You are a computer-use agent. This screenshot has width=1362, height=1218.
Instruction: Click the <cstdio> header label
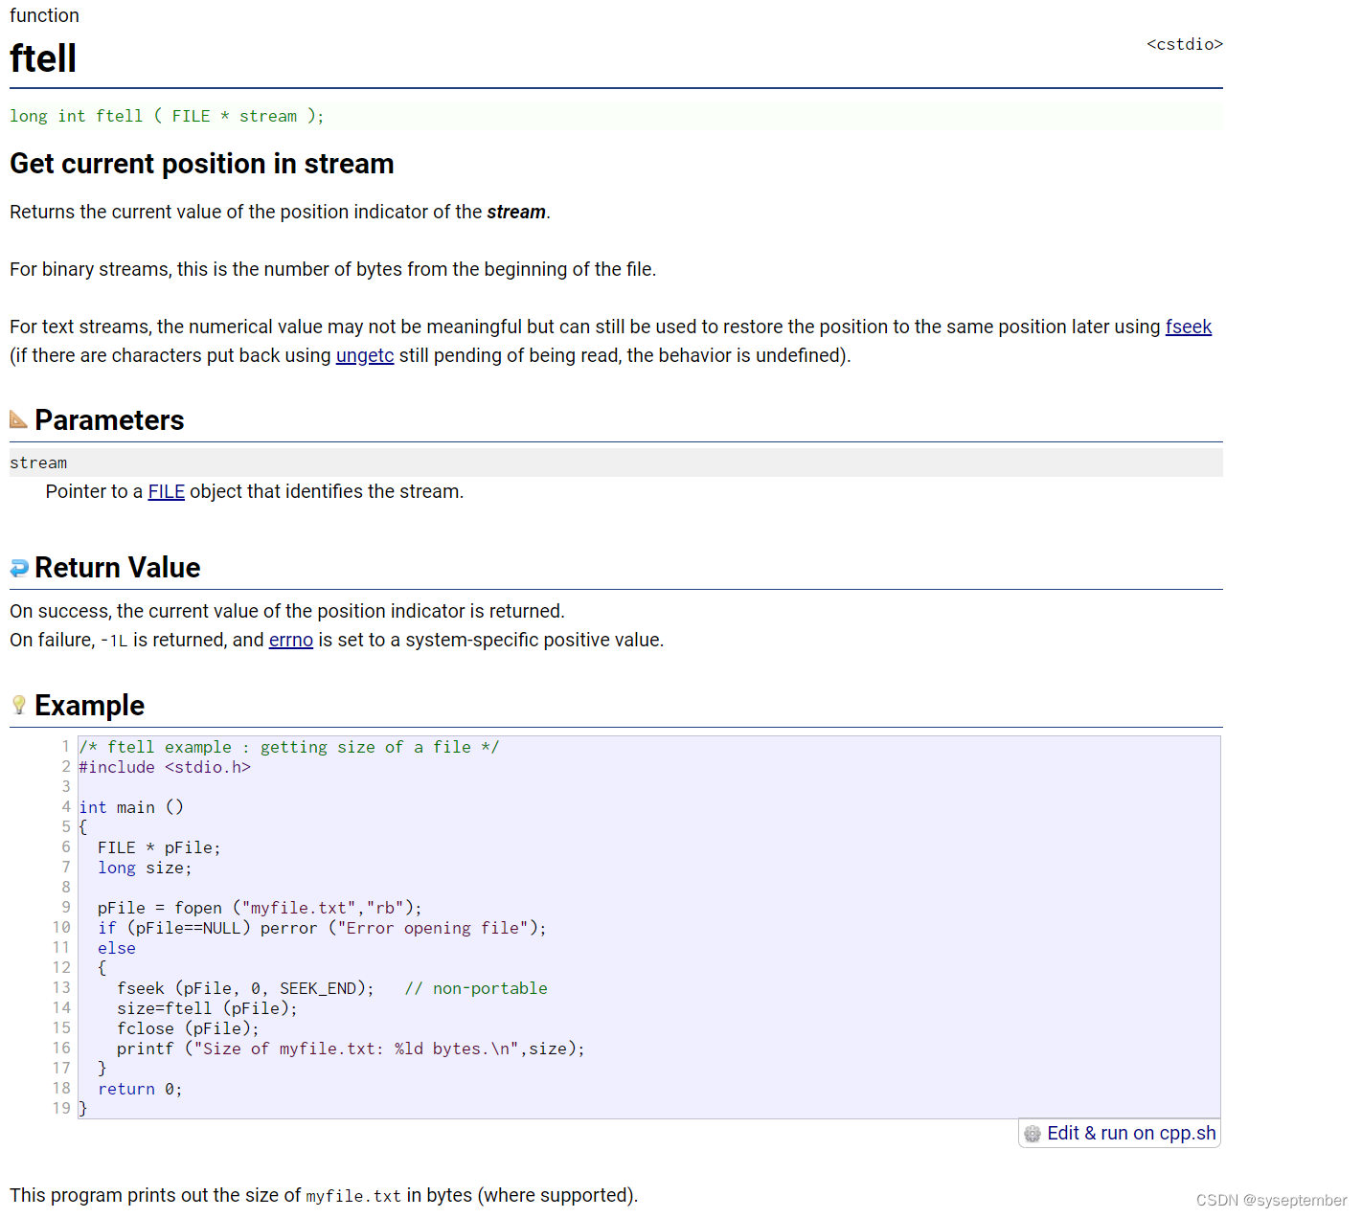pos(1185,44)
